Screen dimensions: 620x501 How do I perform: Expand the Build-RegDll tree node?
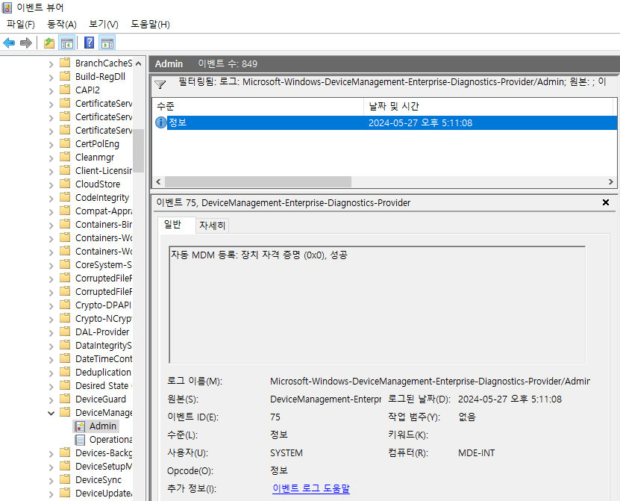(51, 78)
